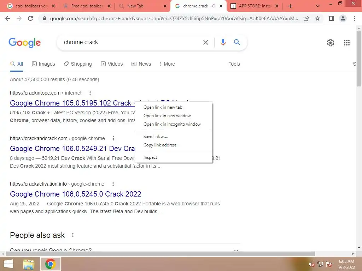362x271 pixels.
Task: Click the muted volume tray icon
Action: [x=311, y=264]
